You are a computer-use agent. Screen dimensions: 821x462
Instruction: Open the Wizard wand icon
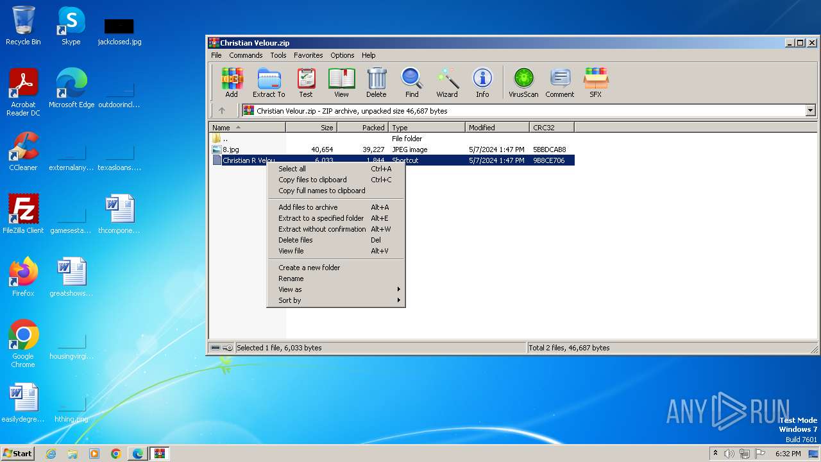(x=447, y=83)
